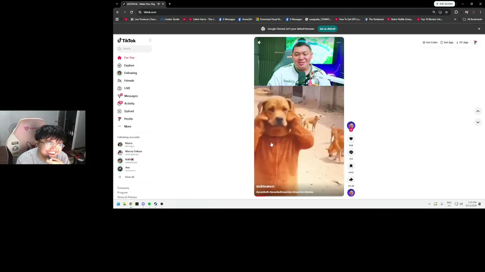Save the video with bookmark icon
Image resolution: width=485 pixels, height=272 pixels.
(351, 166)
